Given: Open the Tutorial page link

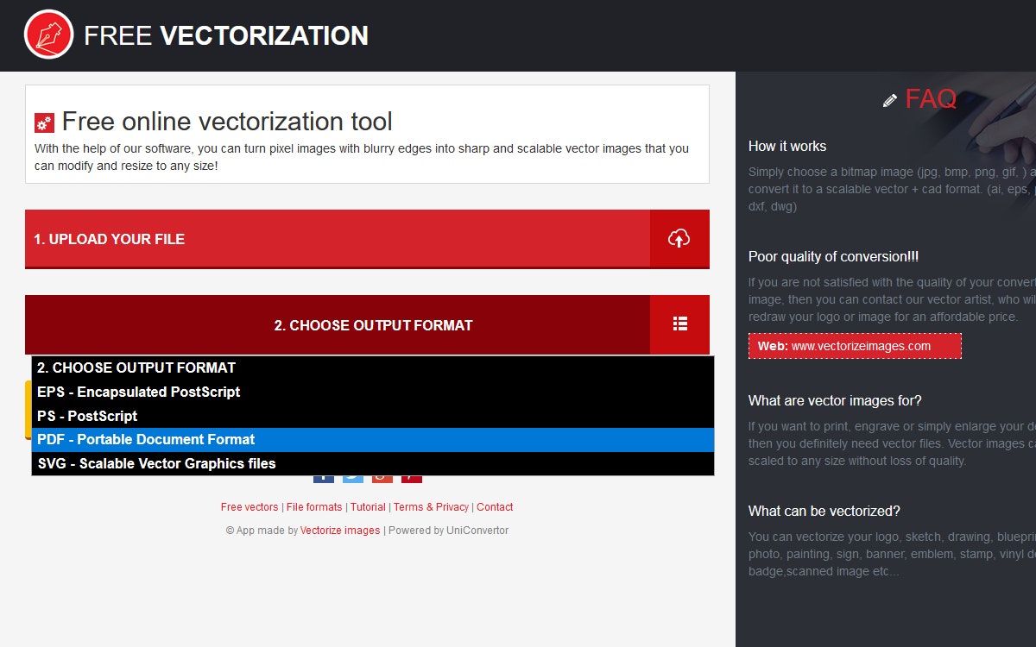Looking at the screenshot, I should point(368,506).
